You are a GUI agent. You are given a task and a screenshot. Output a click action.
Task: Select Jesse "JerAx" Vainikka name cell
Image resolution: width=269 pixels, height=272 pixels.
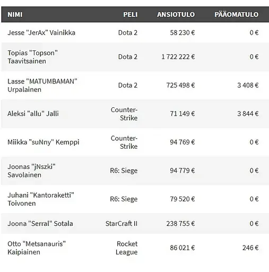click(x=41, y=32)
